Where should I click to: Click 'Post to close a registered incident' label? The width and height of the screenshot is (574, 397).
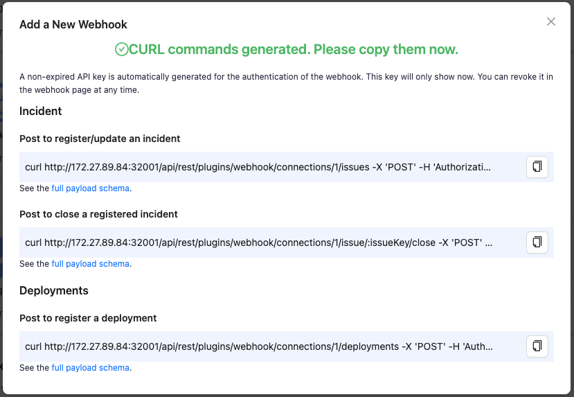(98, 214)
